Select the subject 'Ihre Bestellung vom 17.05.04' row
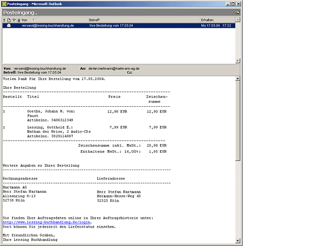The height and width of the screenshot is (246, 325). [x=111, y=26]
